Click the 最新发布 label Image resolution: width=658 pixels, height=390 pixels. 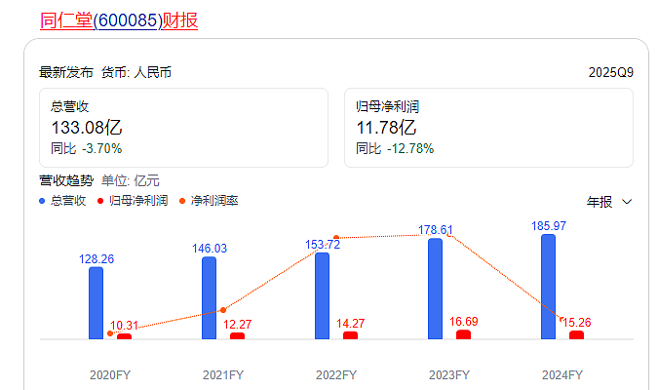click(66, 72)
